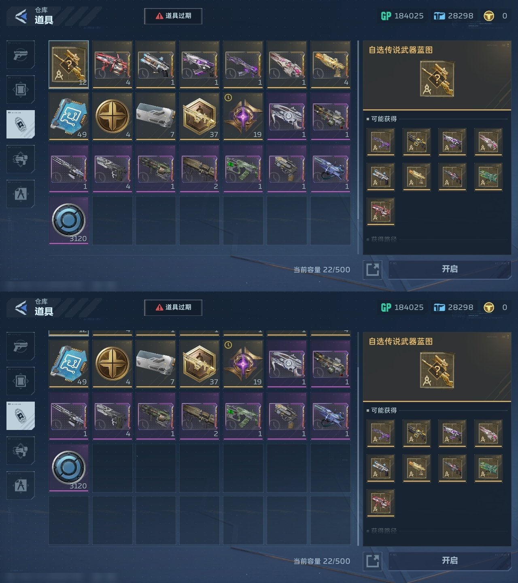This screenshot has height=583, width=518.
Task: Click the 开启 button in the upper screen
Action: (450, 269)
